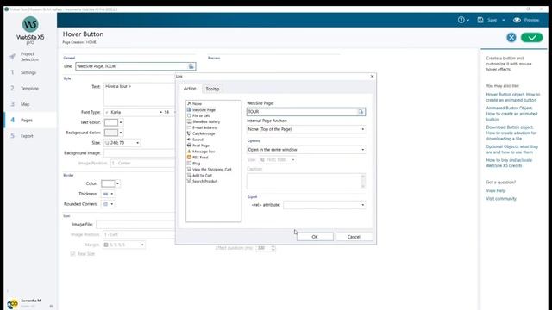Click OK in the Link dialog
The height and width of the screenshot is (310, 552).
click(315, 237)
